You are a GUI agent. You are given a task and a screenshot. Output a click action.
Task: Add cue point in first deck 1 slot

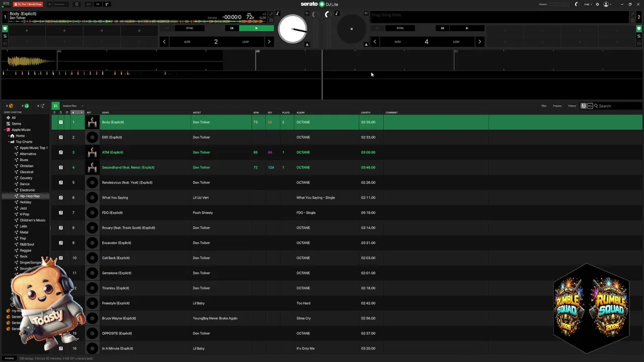coord(27,31)
